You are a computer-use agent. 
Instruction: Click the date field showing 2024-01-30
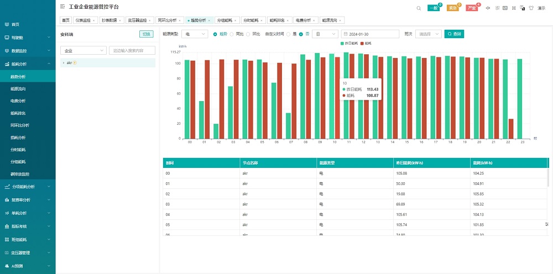point(371,34)
